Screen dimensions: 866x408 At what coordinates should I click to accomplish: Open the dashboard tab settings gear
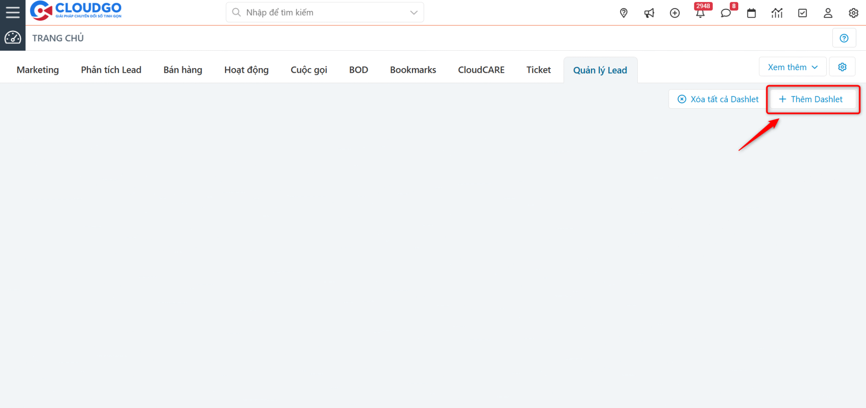(842, 67)
